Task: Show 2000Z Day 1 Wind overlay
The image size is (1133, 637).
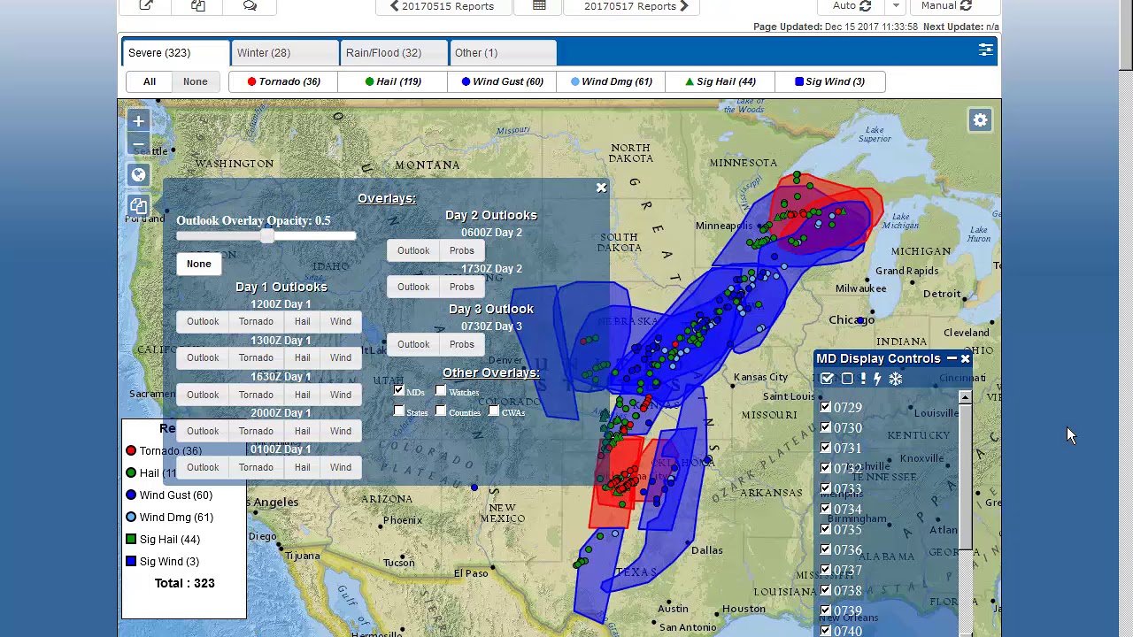Action: [341, 431]
